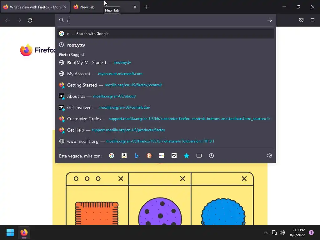
Task: Select the New Tab tab
Action: point(105,7)
